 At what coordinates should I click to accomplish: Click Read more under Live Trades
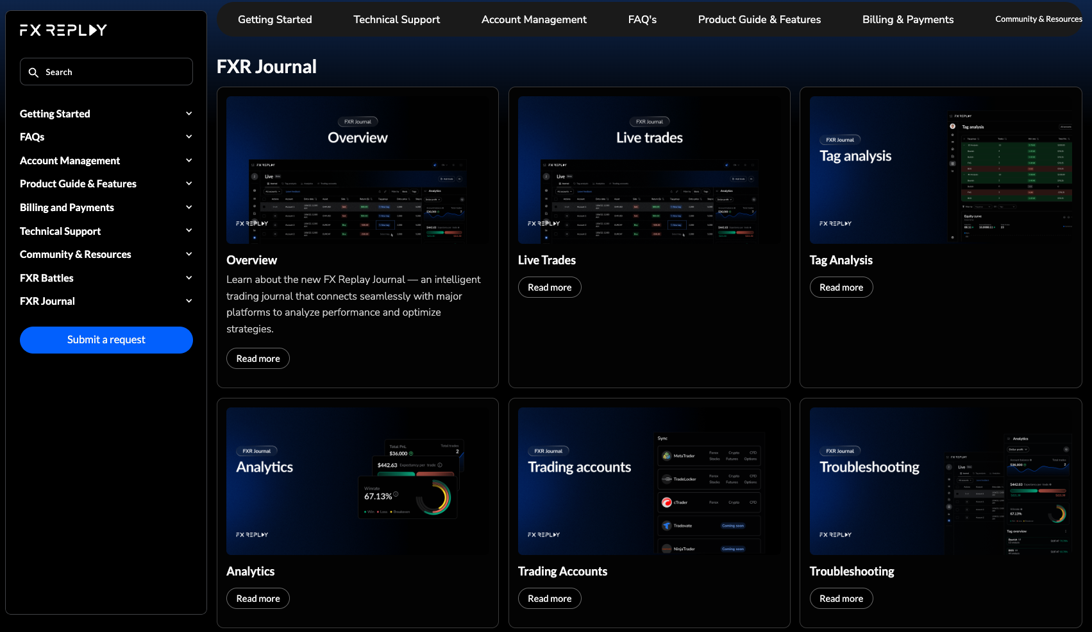(x=549, y=287)
